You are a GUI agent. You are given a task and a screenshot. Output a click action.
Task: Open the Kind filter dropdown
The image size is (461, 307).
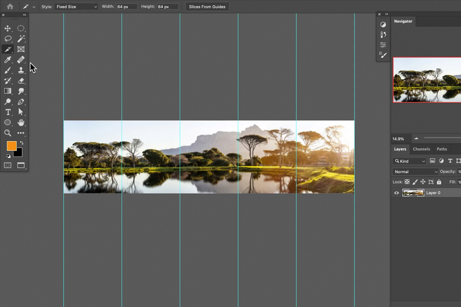409,161
